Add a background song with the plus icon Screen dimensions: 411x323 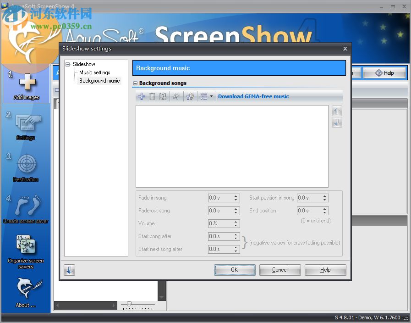142,96
